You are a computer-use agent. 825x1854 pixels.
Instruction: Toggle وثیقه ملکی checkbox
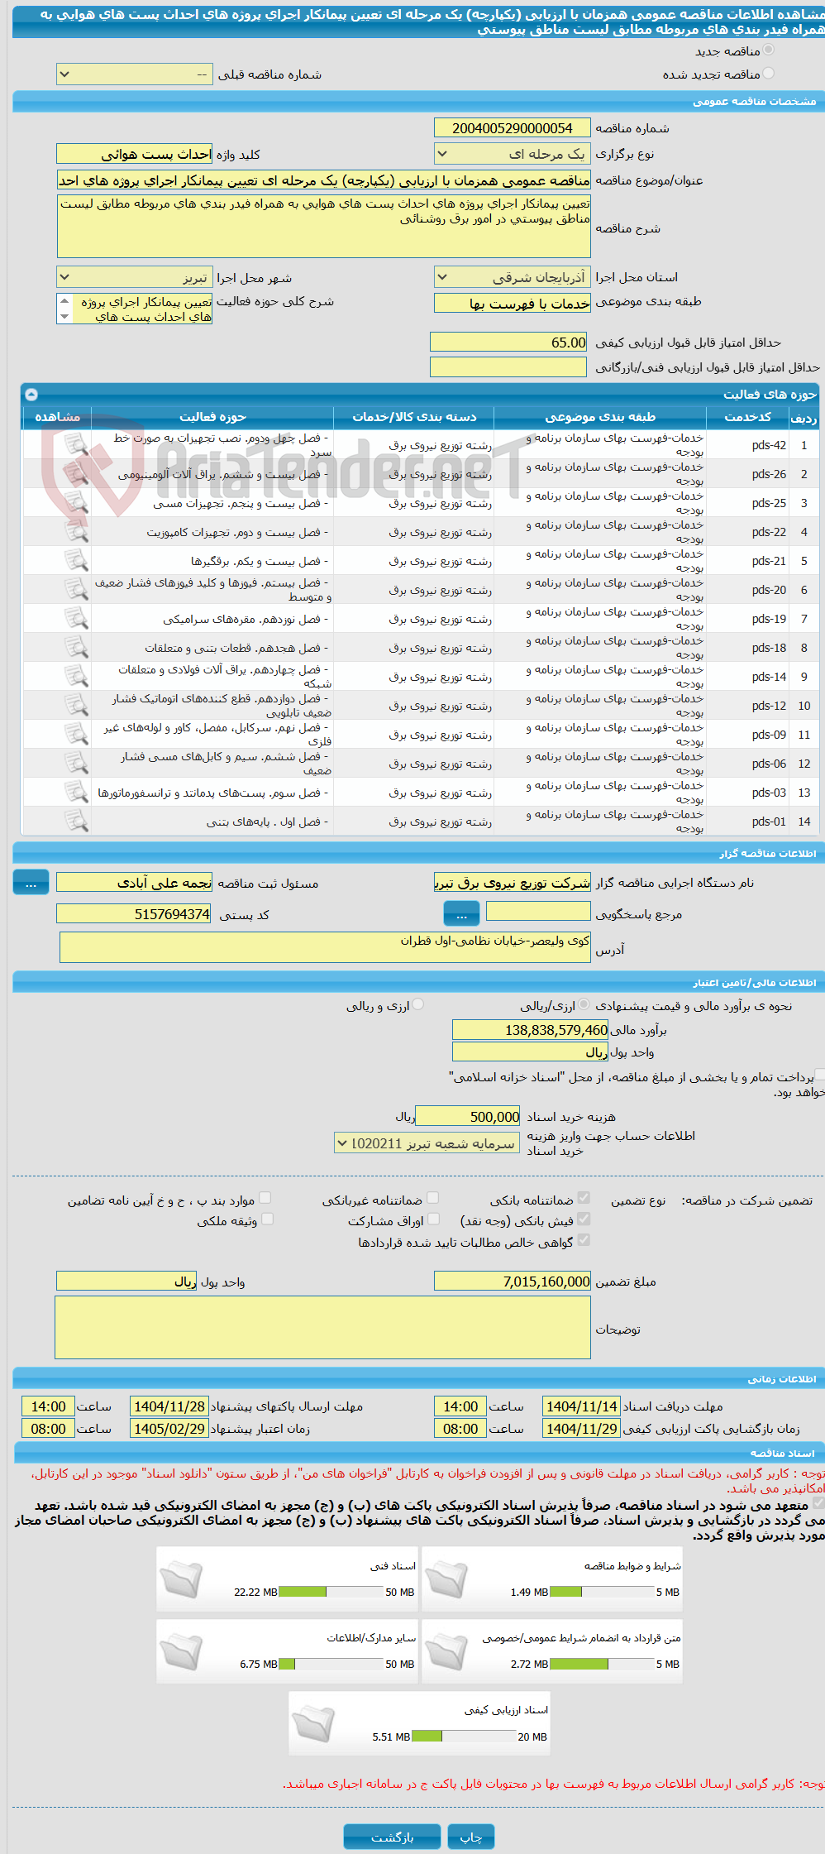pos(267,1219)
